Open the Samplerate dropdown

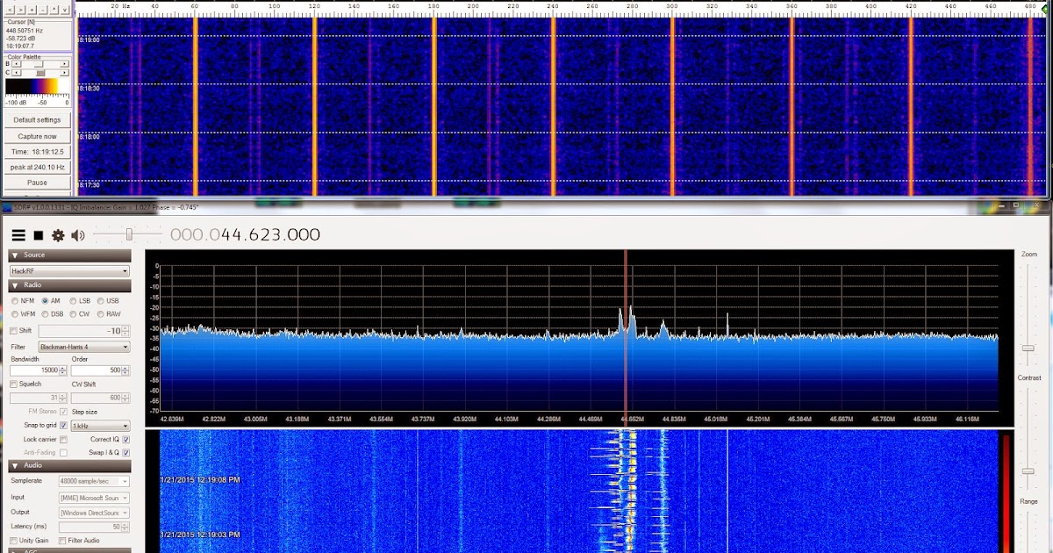pos(94,481)
